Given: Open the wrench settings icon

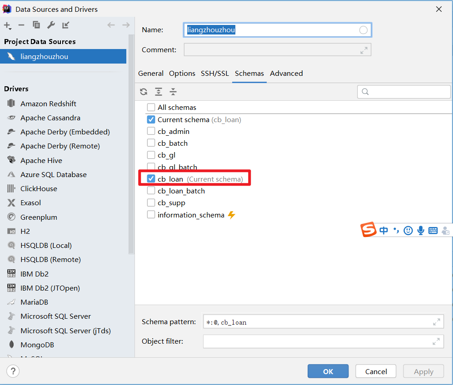Looking at the screenshot, I should tap(51, 25).
